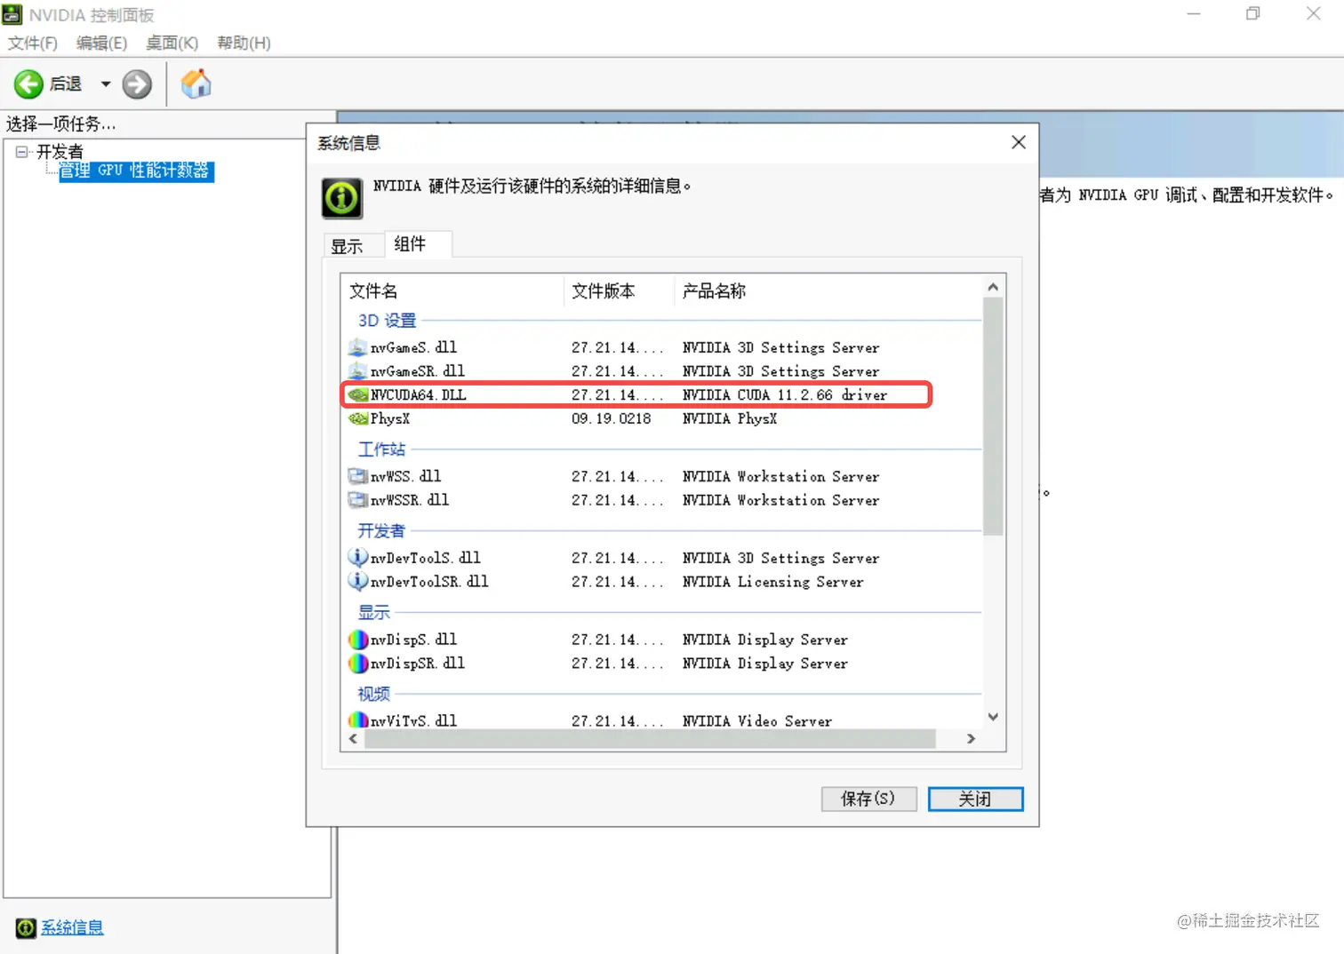Viewport: 1344px width, 954px height.
Task: Select the nvDispS.dll 'NVIDIA Display Server' text
Action: point(765,640)
